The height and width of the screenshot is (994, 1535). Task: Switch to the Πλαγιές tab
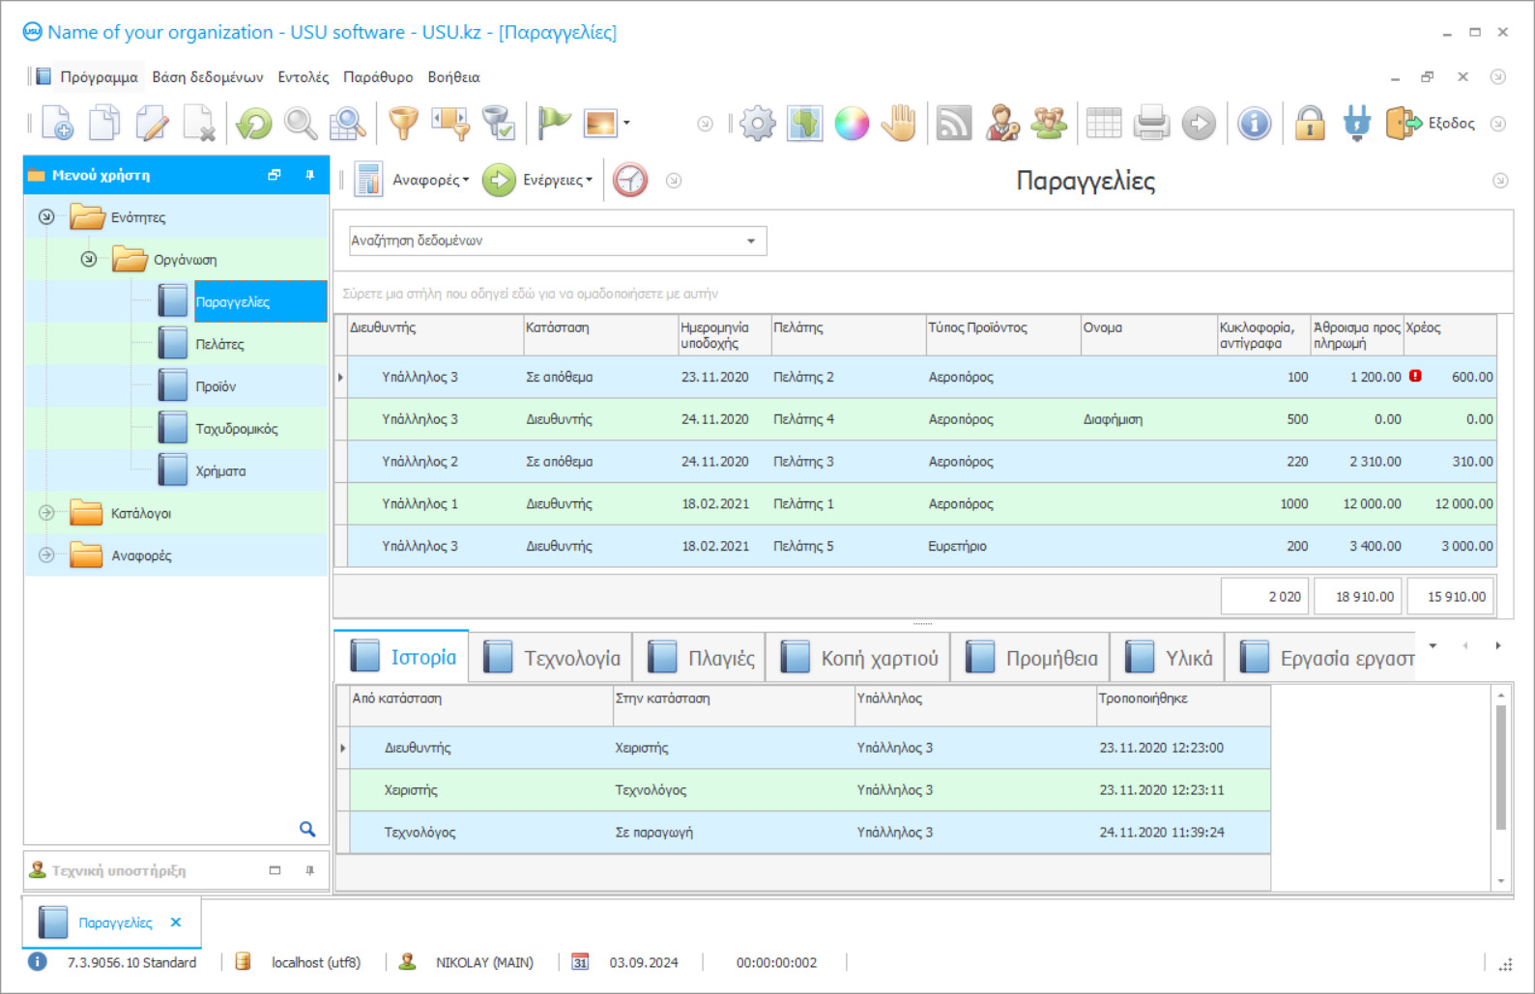click(x=700, y=658)
